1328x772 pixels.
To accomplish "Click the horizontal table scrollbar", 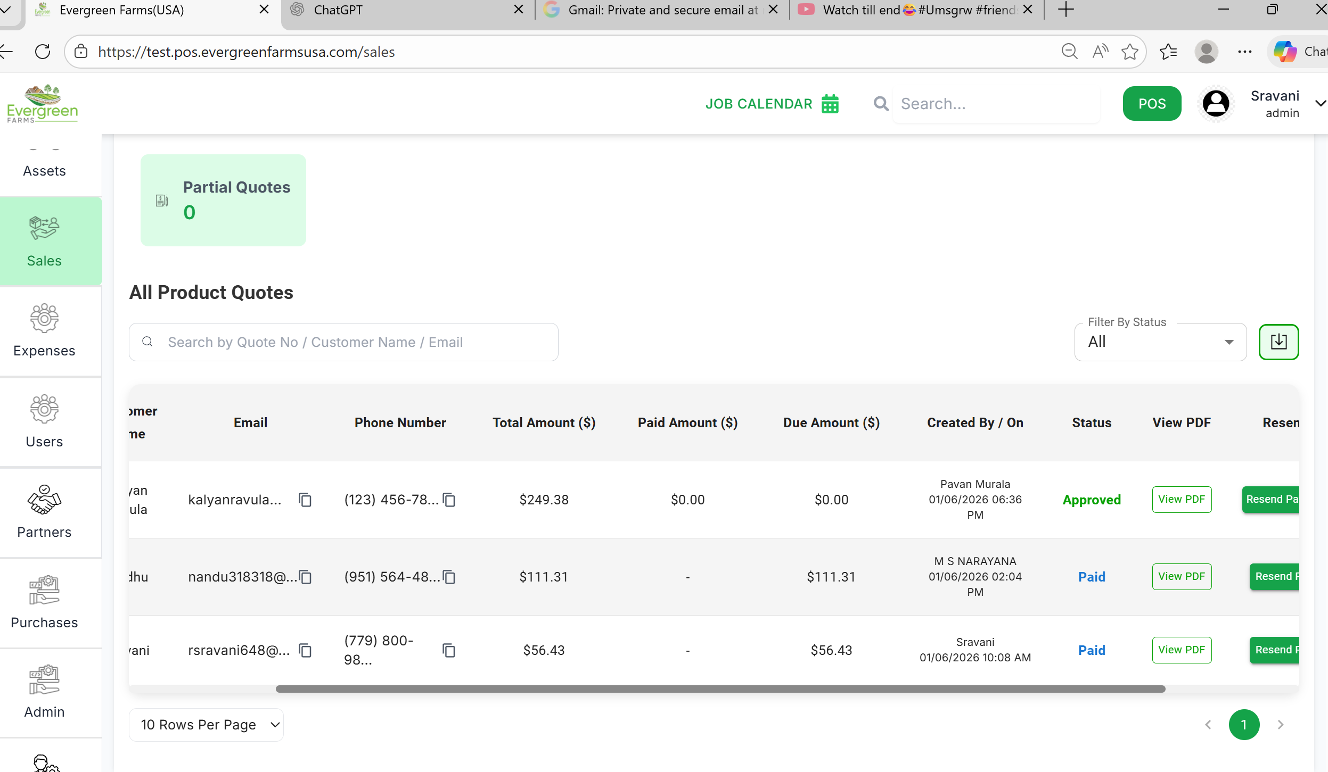I will [720, 689].
